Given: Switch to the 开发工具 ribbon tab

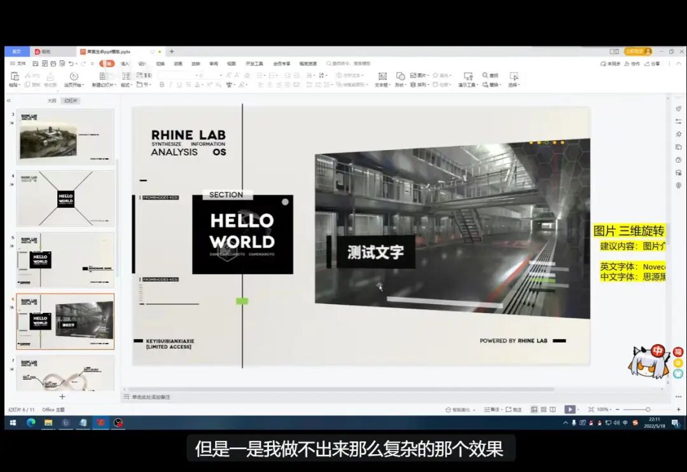Looking at the screenshot, I should 254,64.
